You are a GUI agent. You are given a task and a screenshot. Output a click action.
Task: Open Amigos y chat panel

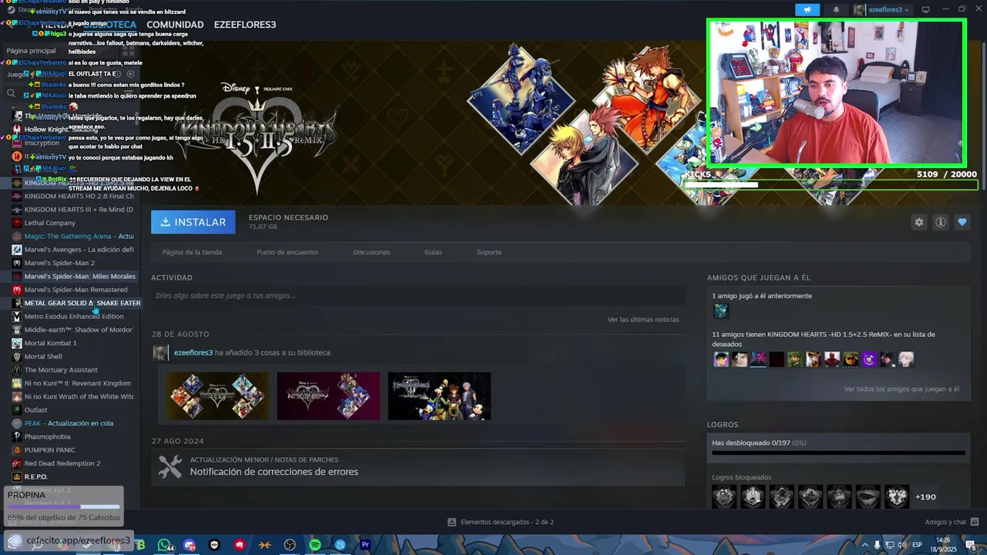952,522
